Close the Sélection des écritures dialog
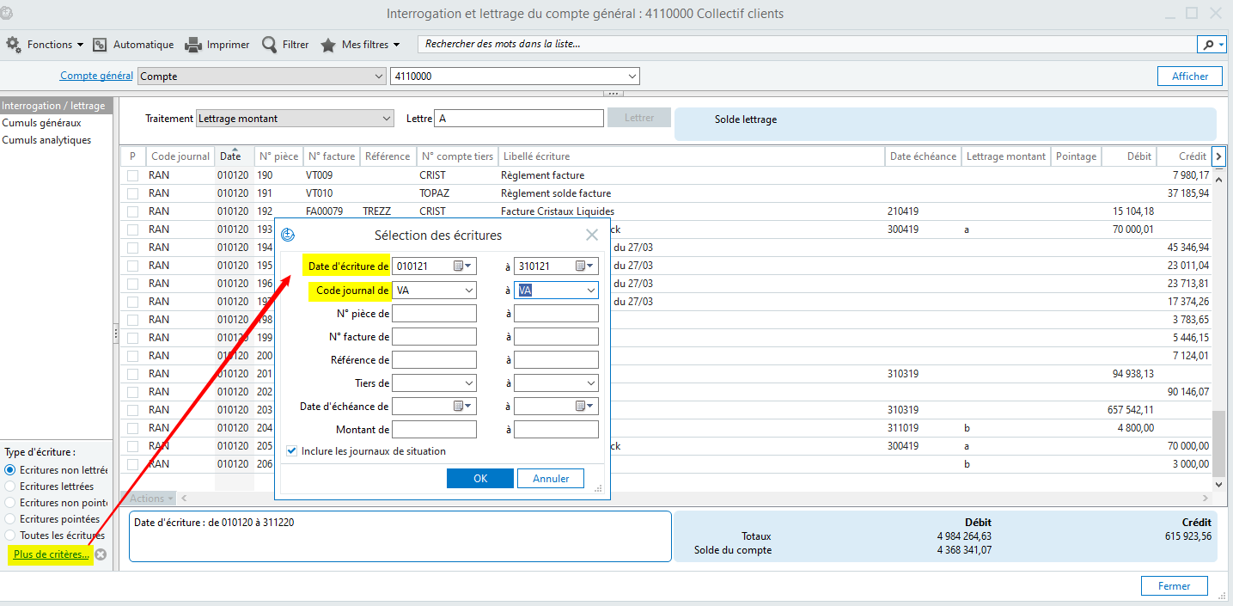Image resolution: width=1233 pixels, height=606 pixels. point(592,235)
